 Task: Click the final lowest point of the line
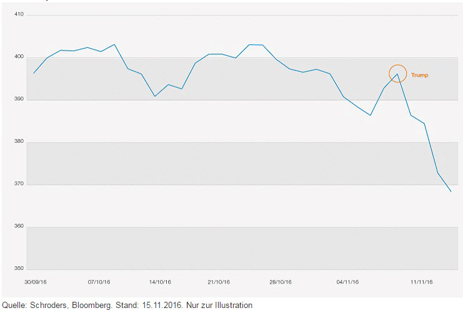pyautogui.click(x=451, y=191)
